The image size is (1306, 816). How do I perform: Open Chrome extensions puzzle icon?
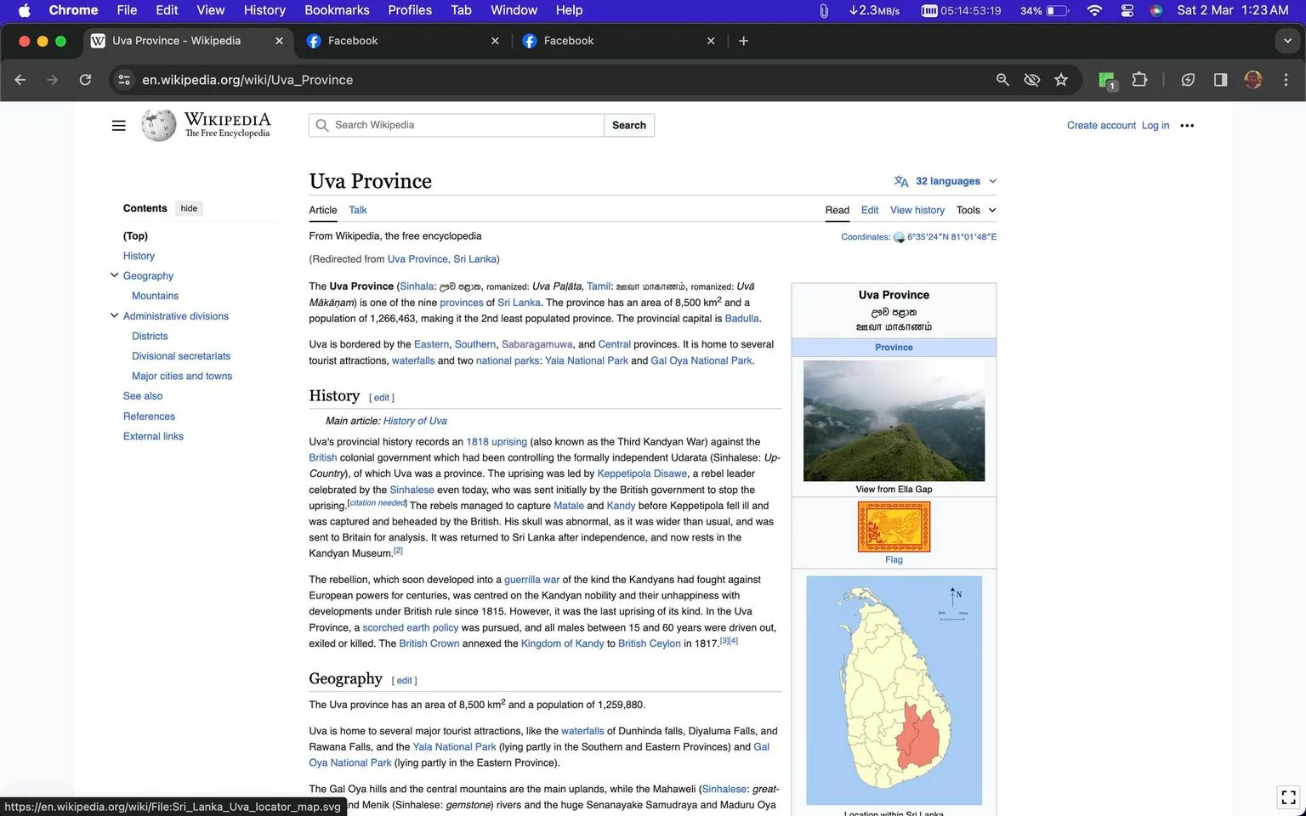coord(1140,80)
